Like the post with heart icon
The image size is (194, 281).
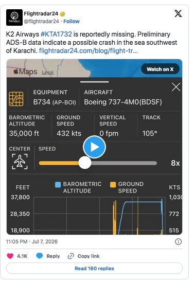pos(10,256)
